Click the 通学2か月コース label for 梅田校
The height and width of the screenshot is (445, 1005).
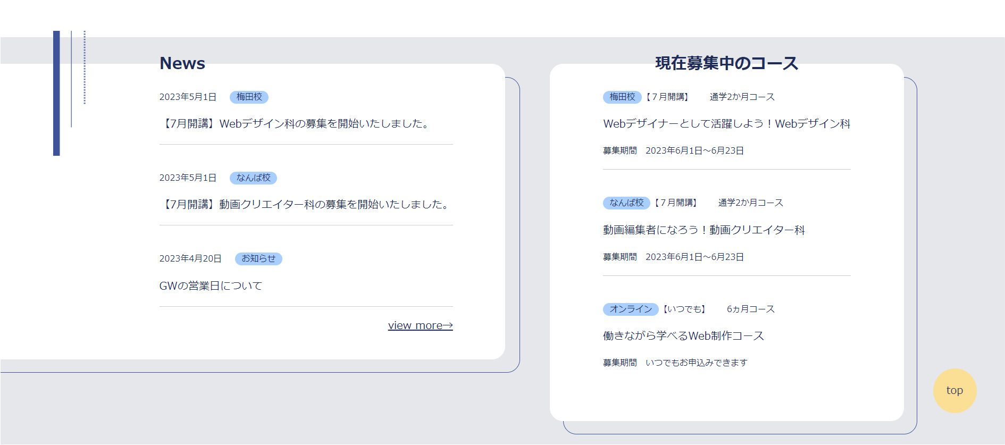742,97
